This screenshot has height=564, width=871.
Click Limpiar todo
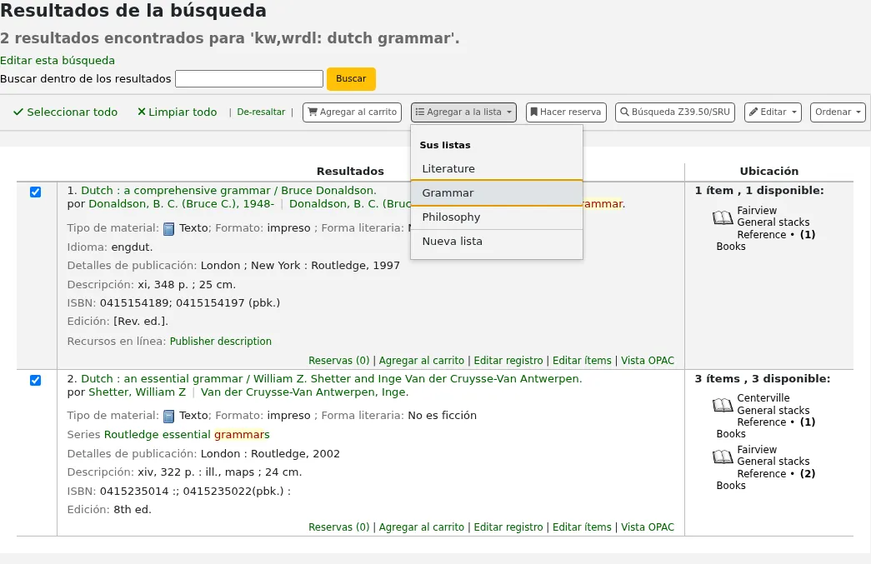coord(178,112)
